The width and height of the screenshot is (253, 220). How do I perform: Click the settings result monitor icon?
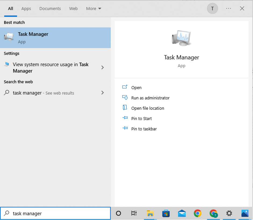pos(7,64)
